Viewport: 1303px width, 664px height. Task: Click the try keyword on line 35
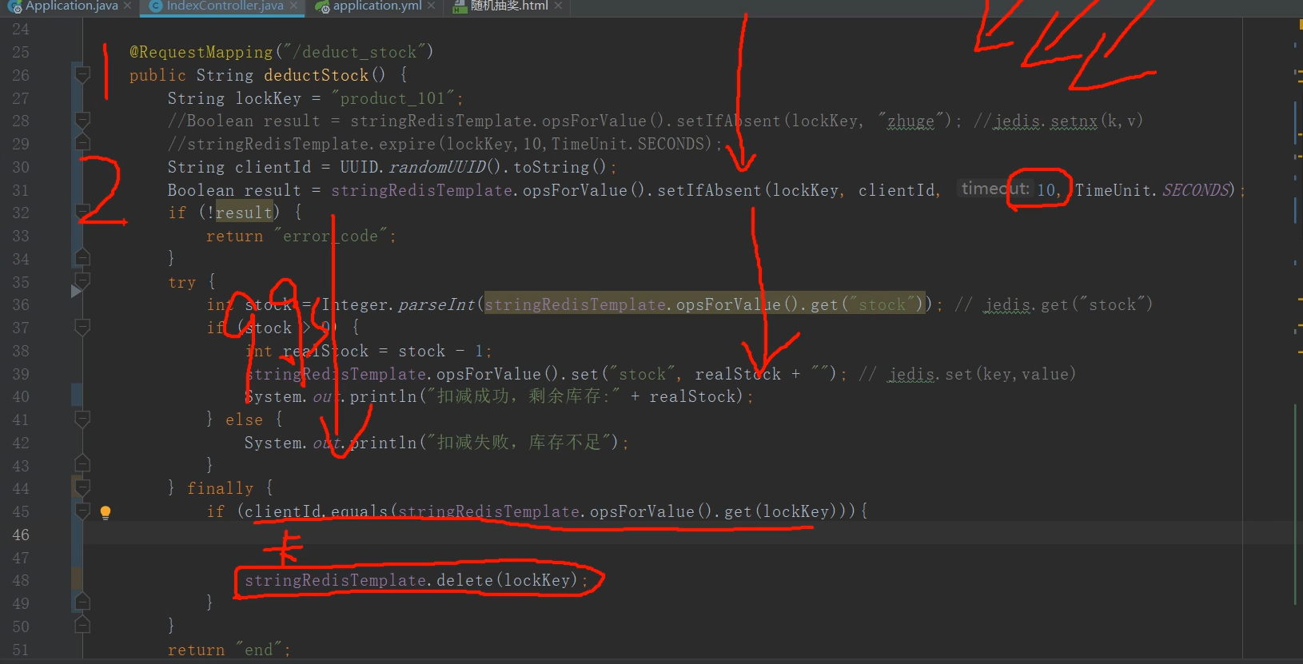click(x=182, y=282)
